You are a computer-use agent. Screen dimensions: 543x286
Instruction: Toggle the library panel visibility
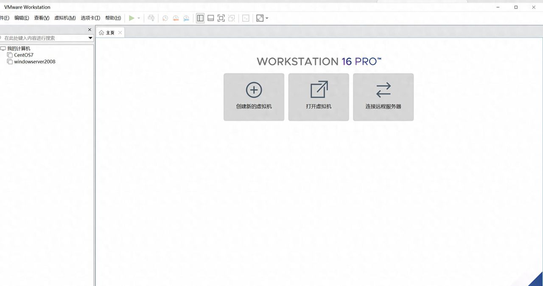pyautogui.click(x=200, y=18)
